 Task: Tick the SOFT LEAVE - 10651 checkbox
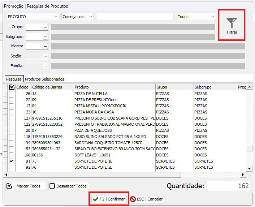point(12,155)
